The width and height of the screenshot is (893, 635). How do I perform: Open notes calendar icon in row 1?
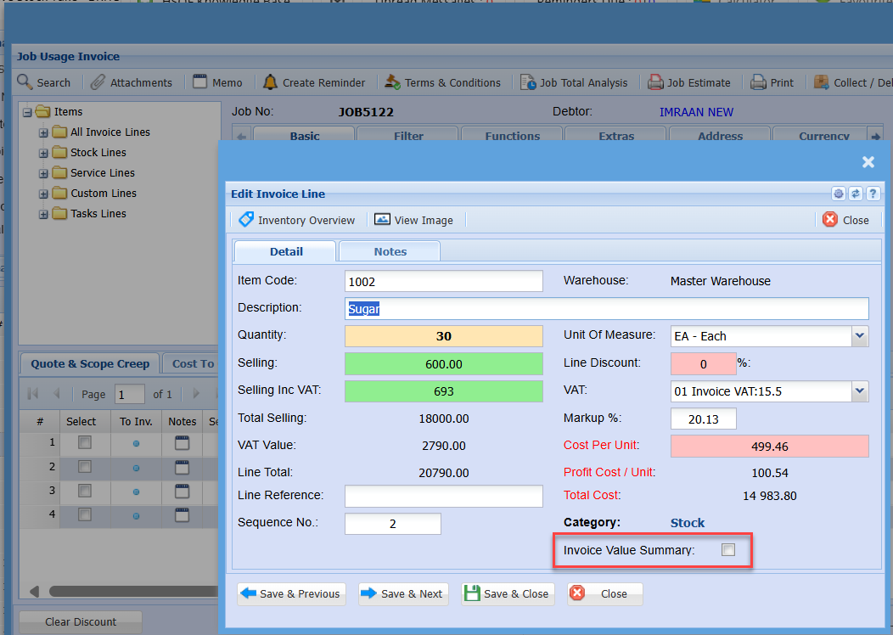click(x=182, y=443)
